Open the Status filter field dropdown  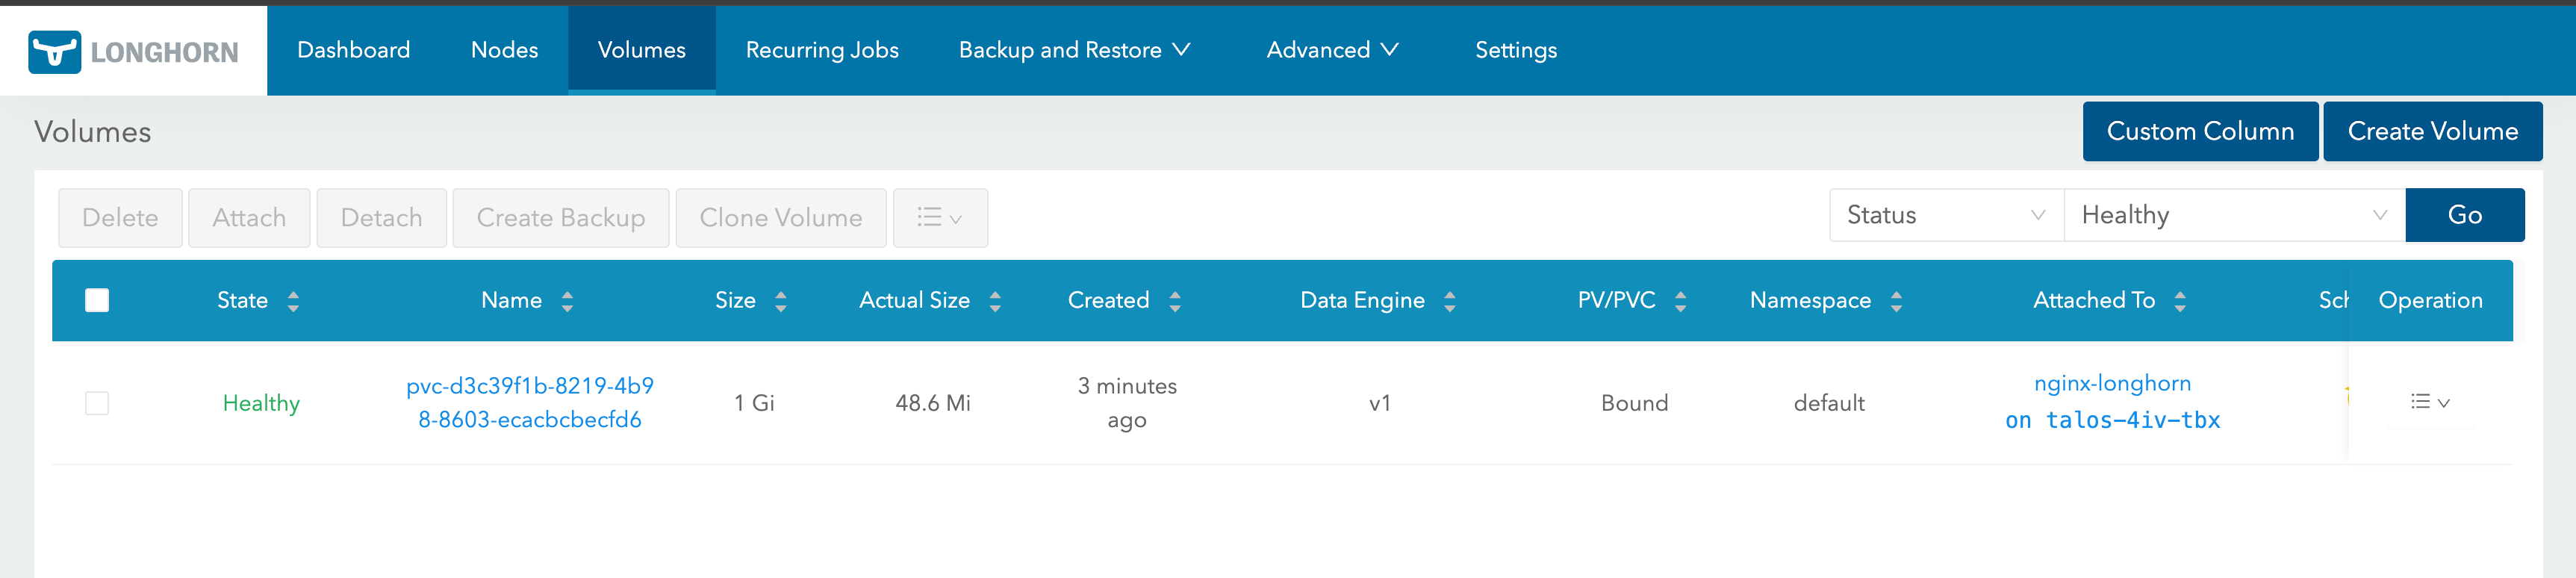tap(1945, 215)
